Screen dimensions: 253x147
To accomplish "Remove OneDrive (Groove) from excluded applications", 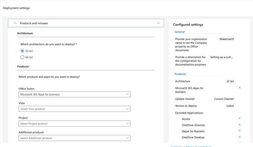I will (x=240, y=125).
